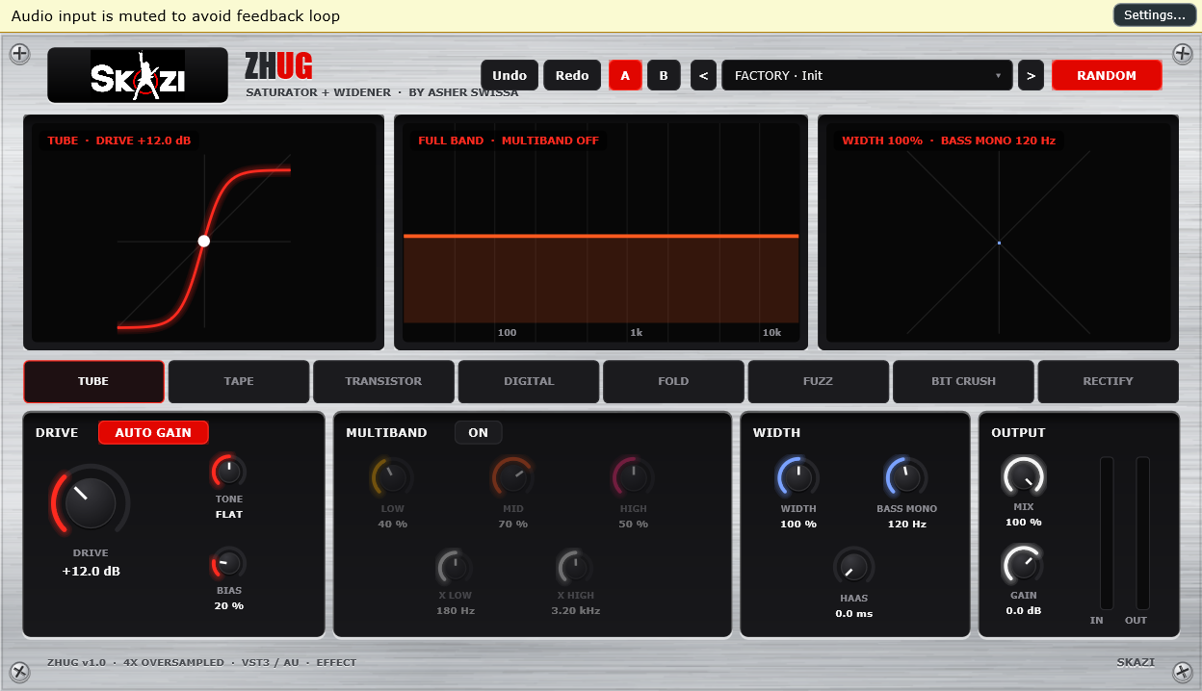
Task: Activate the FUZZ saturation mode
Action: [819, 381]
